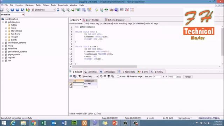Expand the phpmyadmin database node
The width and height of the screenshot is (224, 126).
(3, 55)
